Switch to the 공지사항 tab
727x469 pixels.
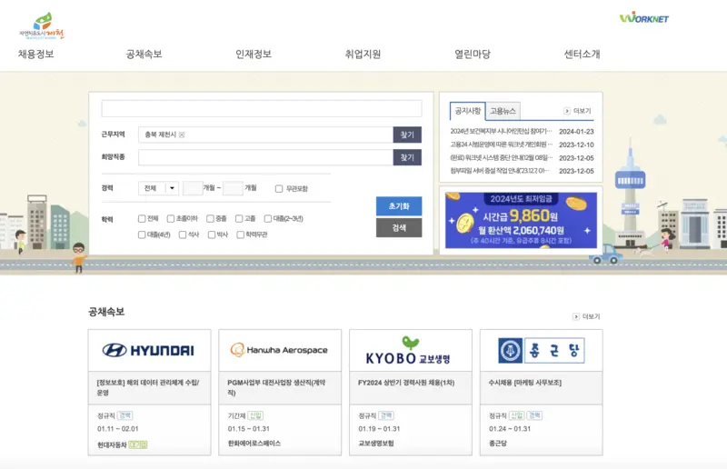pyautogui.click(x=468, y=111)
